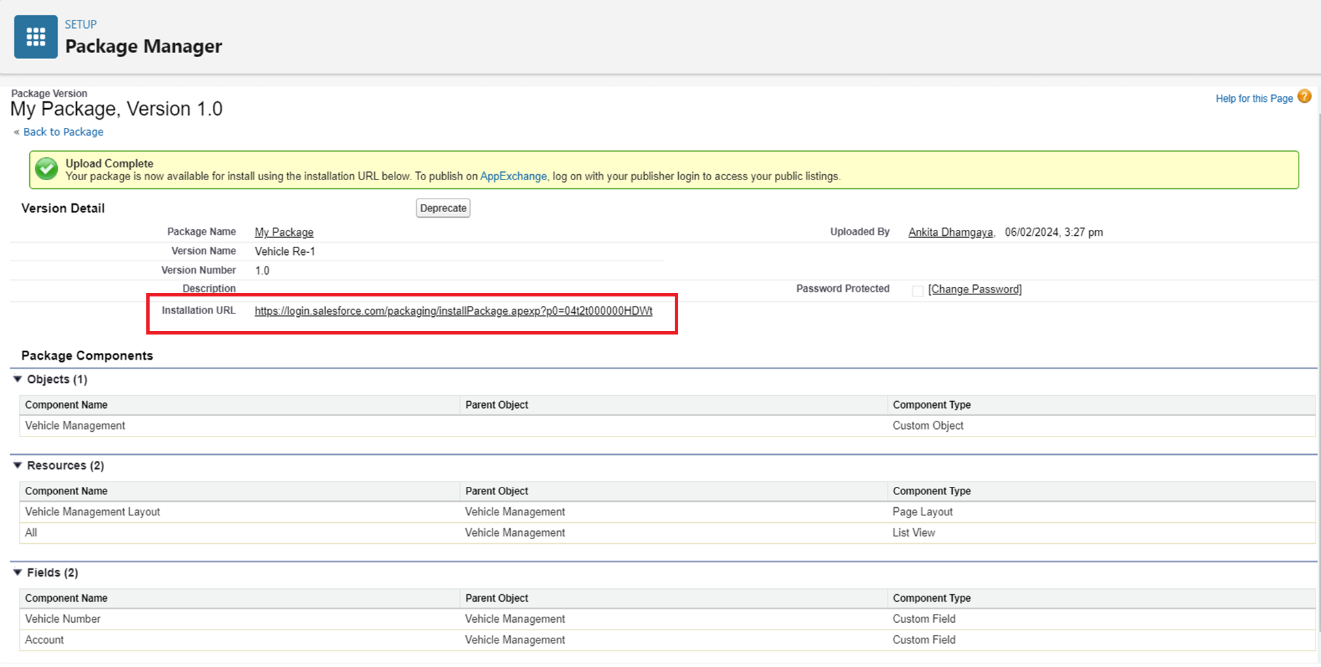Collapse the Resources (2) section

pyautogui.click(x=18, y=466)
